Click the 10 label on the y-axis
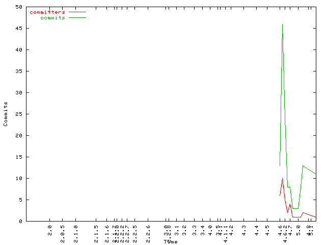326x245 pixels. coord(18,179)
